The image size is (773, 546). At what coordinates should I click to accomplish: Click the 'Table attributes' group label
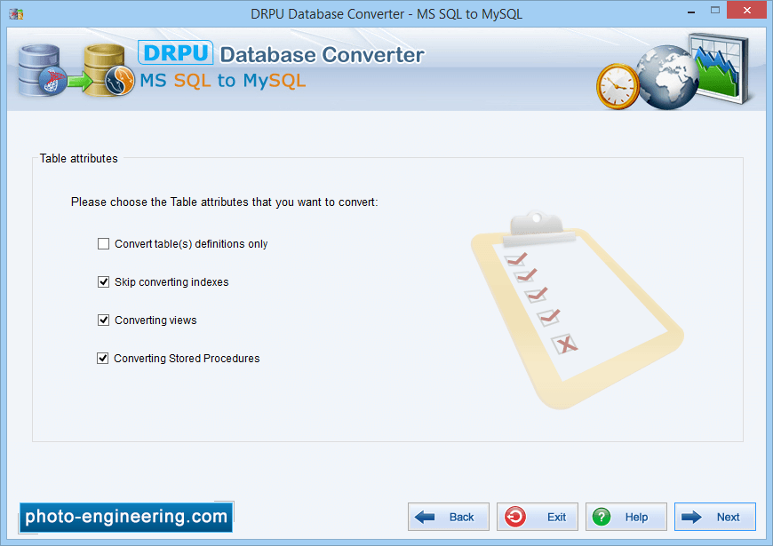(79, 159)
